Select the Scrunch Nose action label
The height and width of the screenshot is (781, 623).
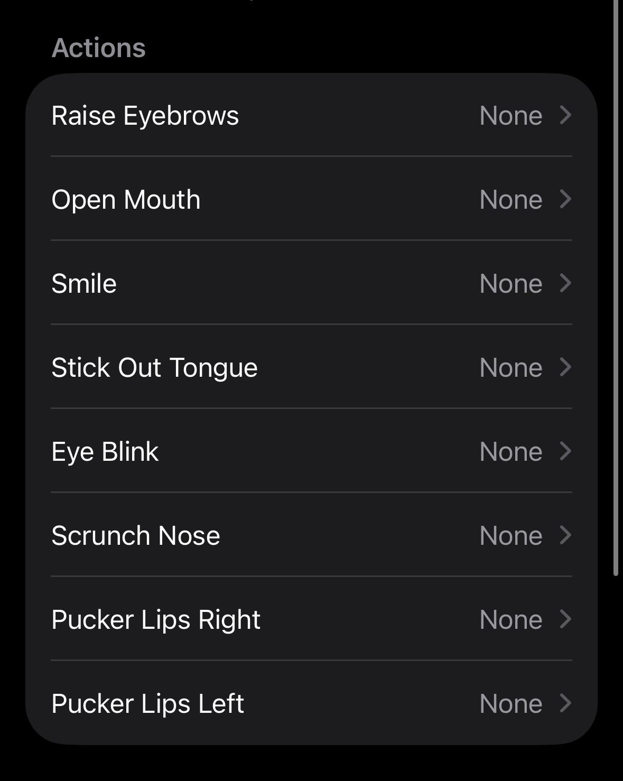point(136,535)
